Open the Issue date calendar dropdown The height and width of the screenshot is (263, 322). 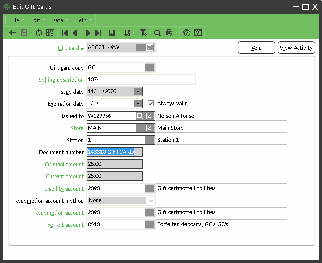point(138,92)
